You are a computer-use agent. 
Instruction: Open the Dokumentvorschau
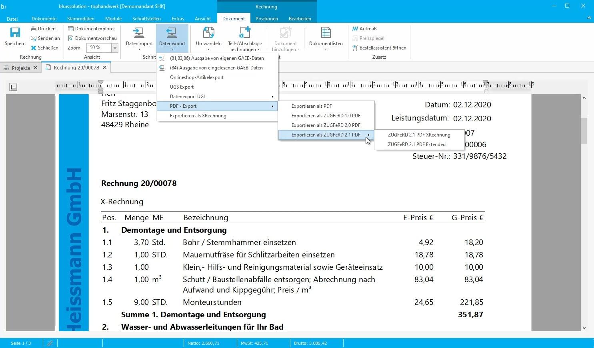tap(92, 38)
